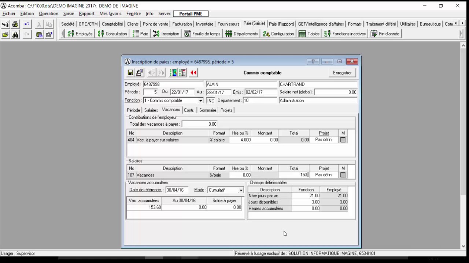Image resolution: width=469 pixels, height=263 pixels.
Task: Click the save-and-copy icon beside the diskette
Action: coord(140,73)
